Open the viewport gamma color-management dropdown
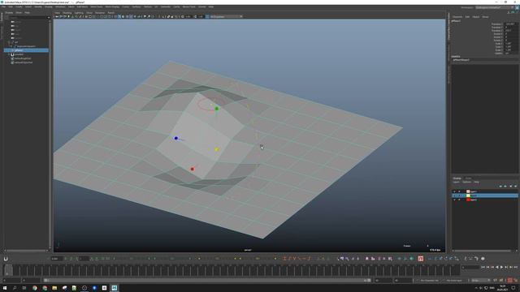Viewport: 520px width, 292px height. [226, 16]
